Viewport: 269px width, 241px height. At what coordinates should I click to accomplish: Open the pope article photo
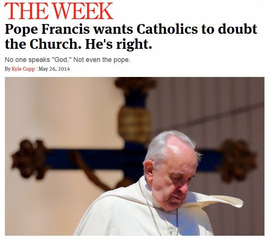[x=134, y=156]
